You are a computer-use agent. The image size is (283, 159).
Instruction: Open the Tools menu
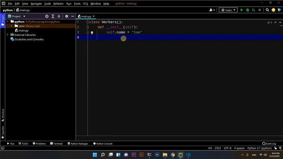point(77,4)
